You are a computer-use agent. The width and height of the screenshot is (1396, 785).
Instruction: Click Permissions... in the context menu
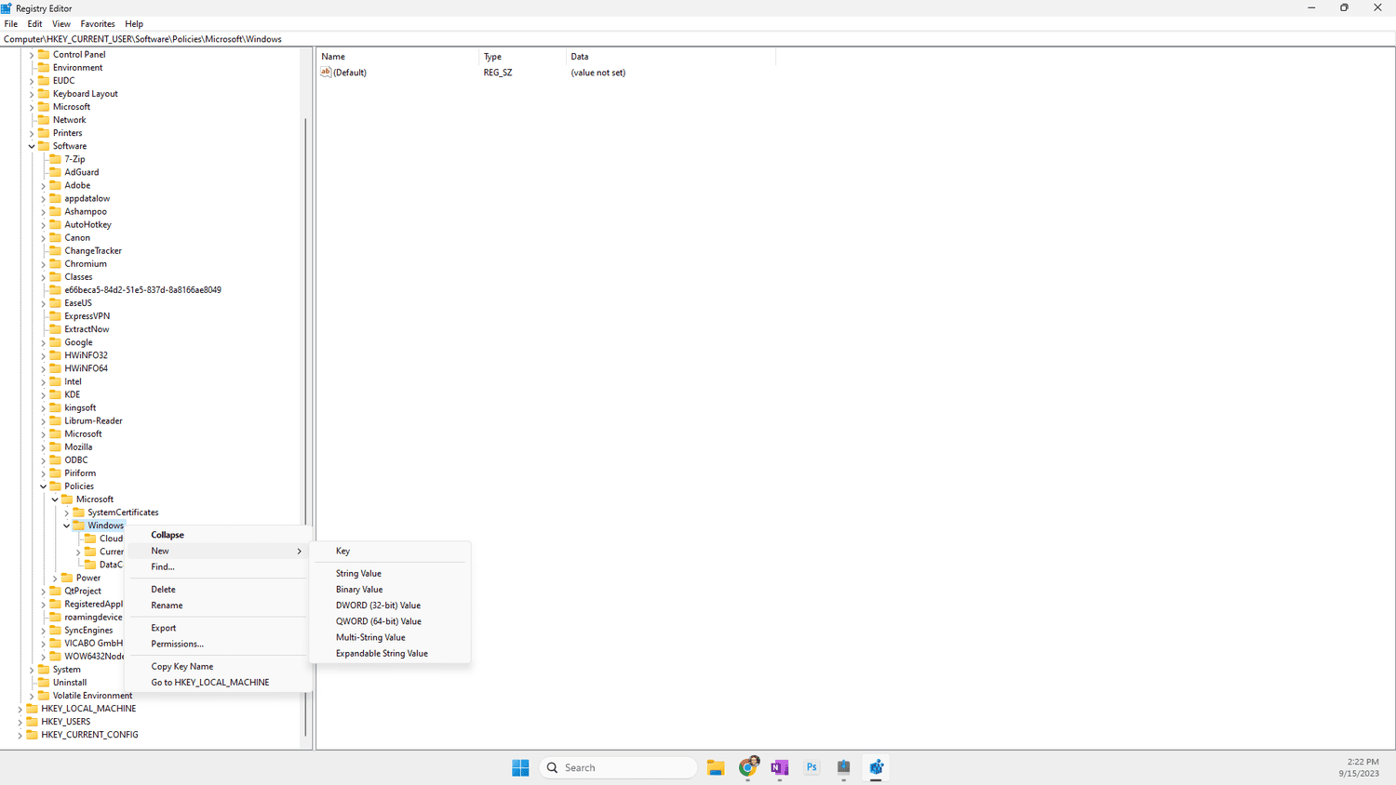tap(177, 644)
